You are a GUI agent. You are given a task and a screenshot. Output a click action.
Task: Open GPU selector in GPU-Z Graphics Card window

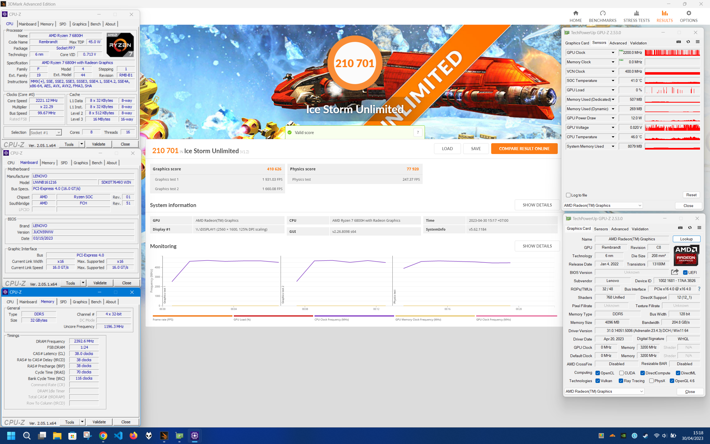[x=604, y=391]
